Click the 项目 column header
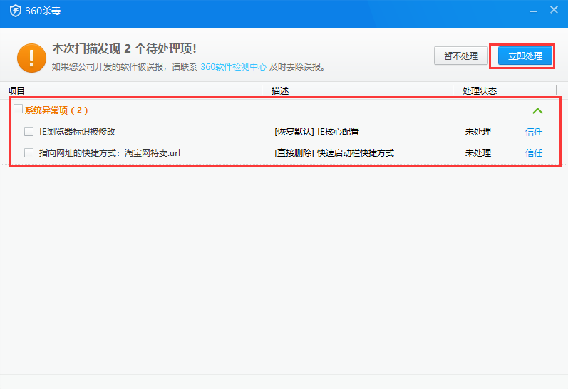This screenshot has width=568, height=389. pyautogui.click(x=16, y=90)
